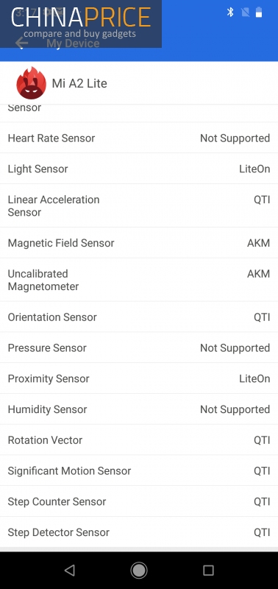The width and height of the screenshot is (278, 589).
Task: Open the Uncalibrated Magnetometer entry
Action: coord(139,280)
